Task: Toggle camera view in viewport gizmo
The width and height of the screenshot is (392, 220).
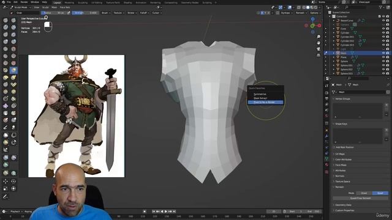Action: [x=318, y=49]
